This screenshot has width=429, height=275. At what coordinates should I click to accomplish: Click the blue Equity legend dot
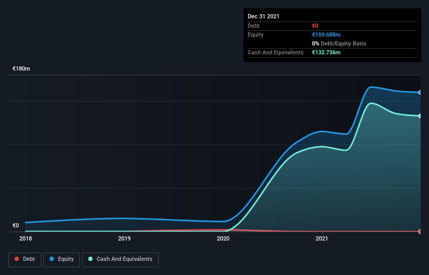pos(52,259)
